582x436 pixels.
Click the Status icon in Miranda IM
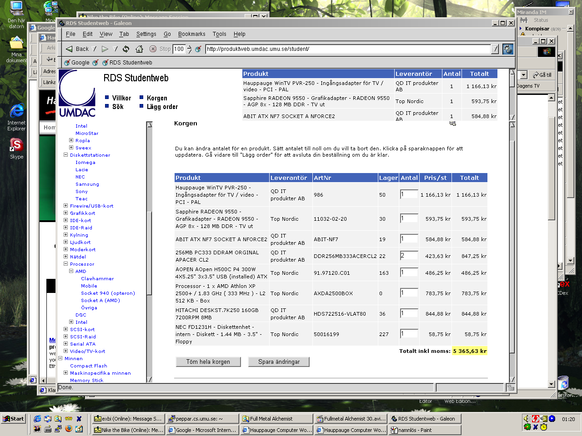point(524,20)
